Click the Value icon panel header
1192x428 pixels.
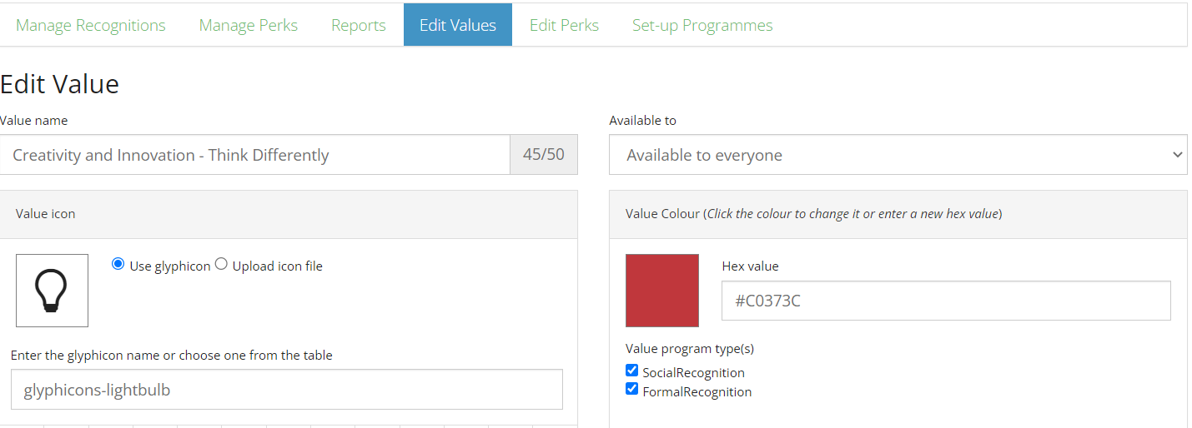click(289, 214)
